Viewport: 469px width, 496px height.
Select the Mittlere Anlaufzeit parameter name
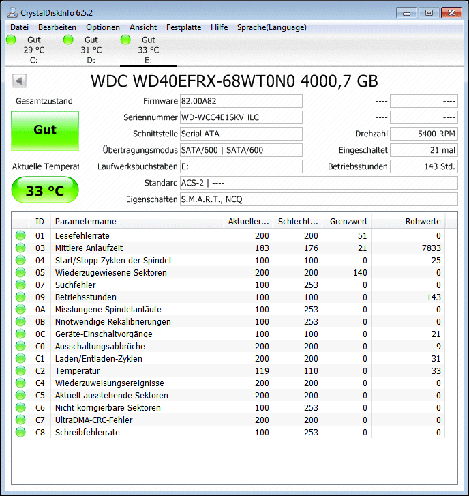(89, 248)
